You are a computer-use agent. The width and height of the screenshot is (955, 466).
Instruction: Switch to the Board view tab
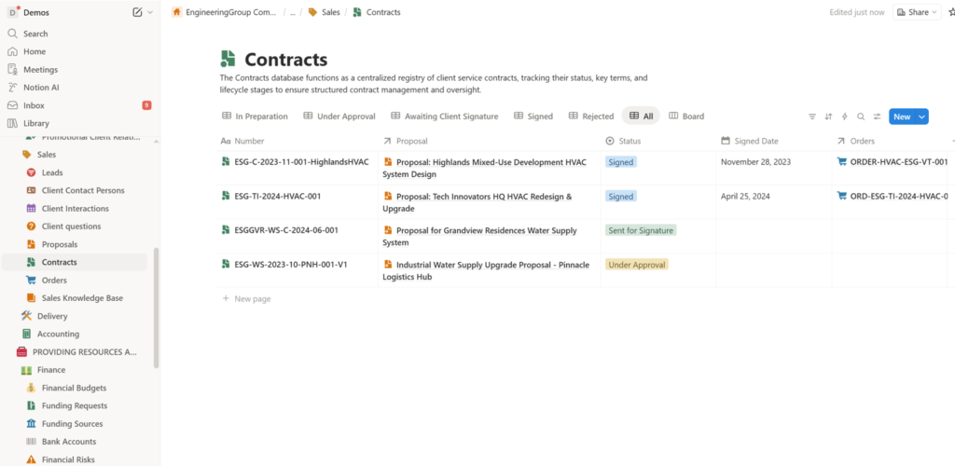(686, 116)
